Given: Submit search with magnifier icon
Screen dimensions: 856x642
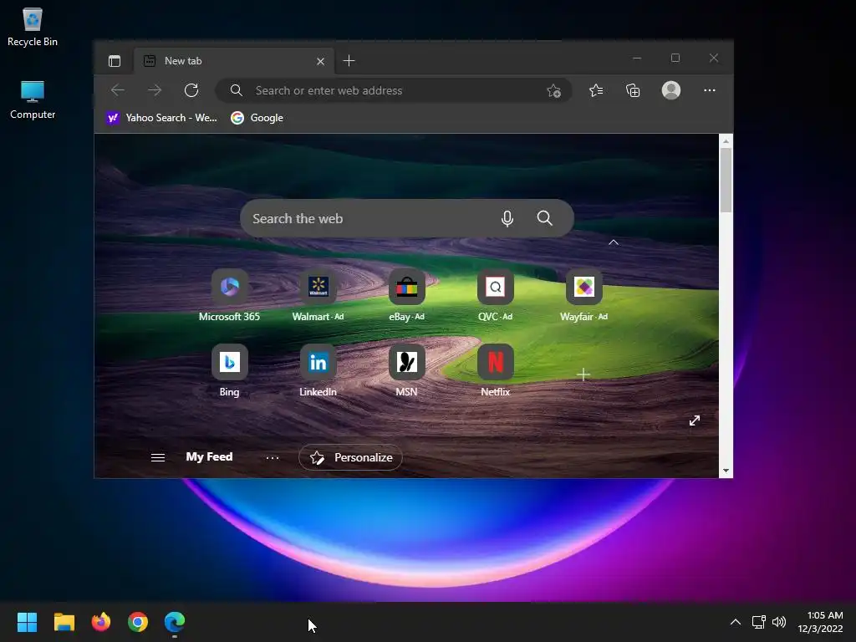Looking at the screenshot, I should click(x=544, y=218).
